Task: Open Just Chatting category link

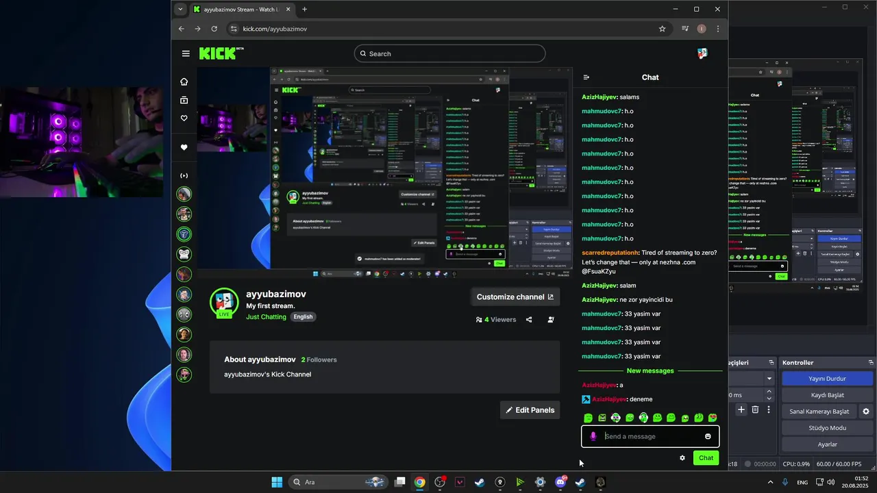Action: pyautogui.click(x=267, y=317)
